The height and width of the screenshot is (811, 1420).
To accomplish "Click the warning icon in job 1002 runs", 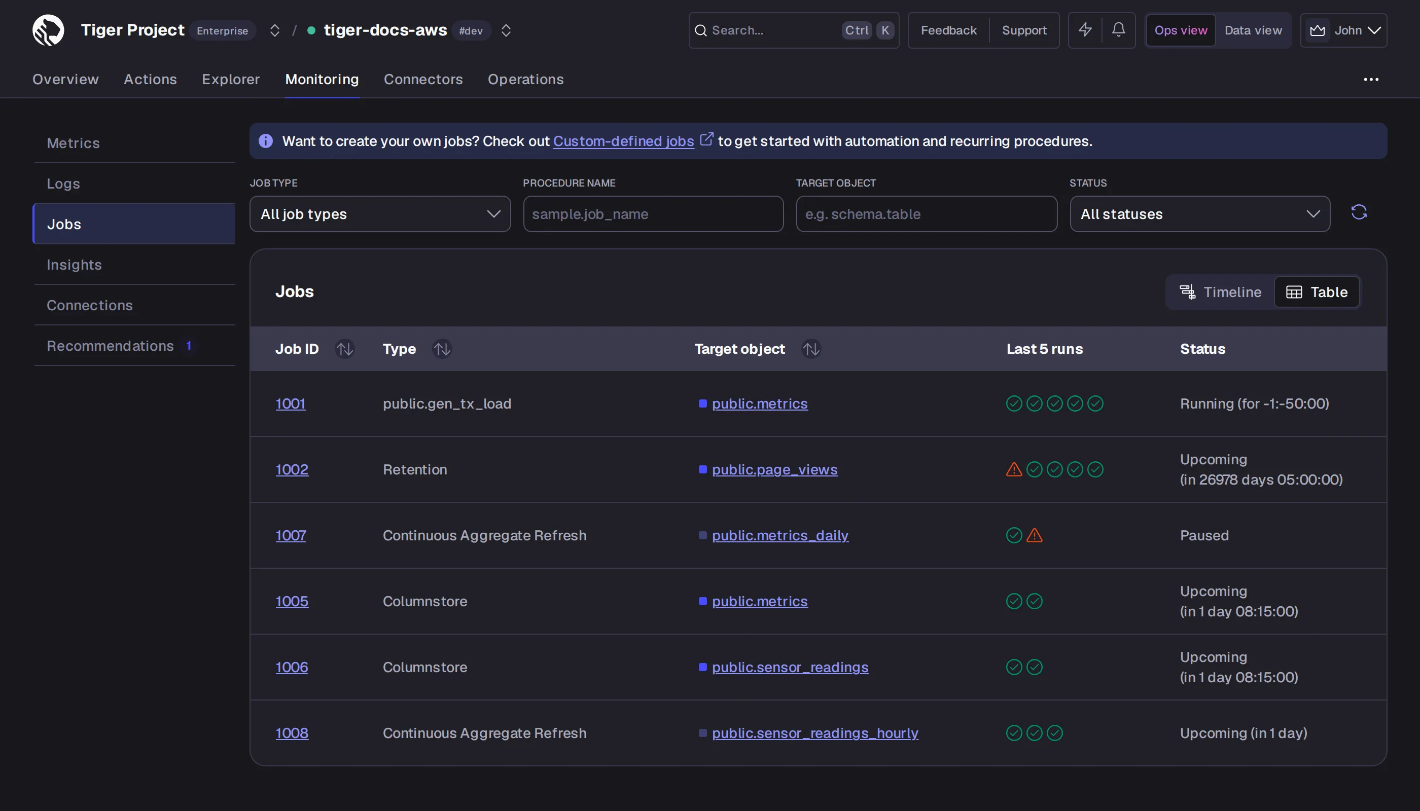I will (1014, 469).
